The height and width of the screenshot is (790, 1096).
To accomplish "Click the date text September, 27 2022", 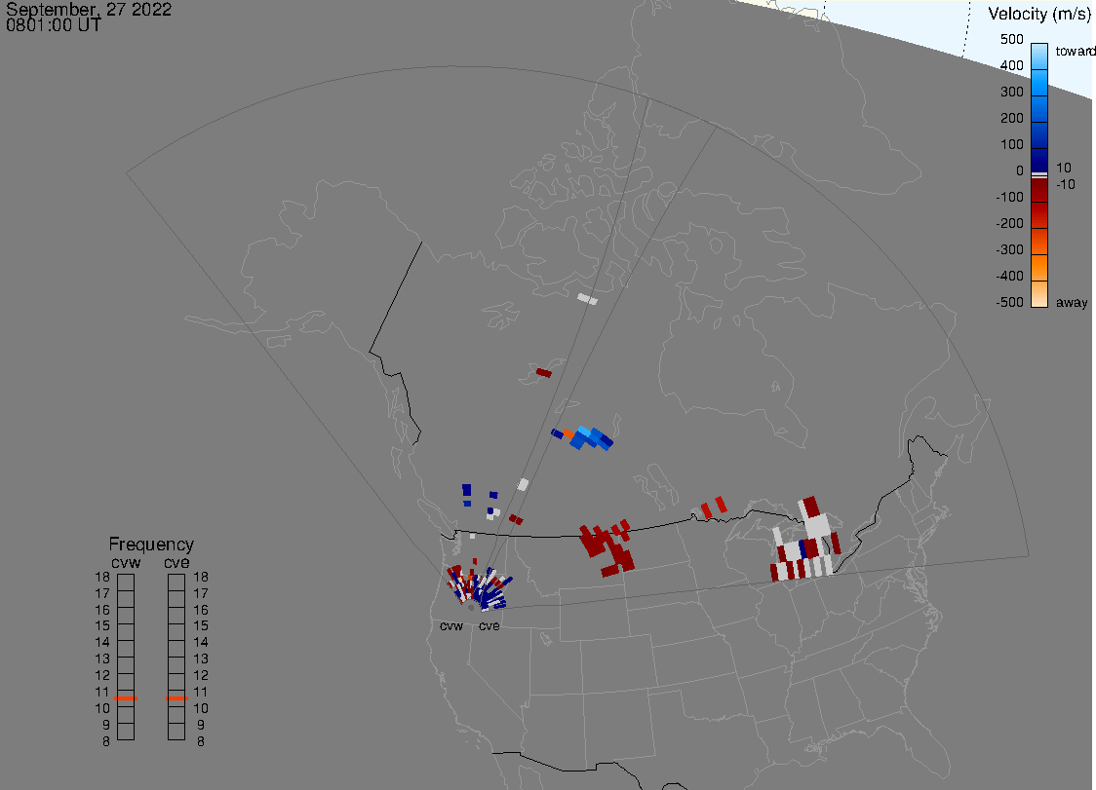I will pyautogui.click(x=89, y=9).
